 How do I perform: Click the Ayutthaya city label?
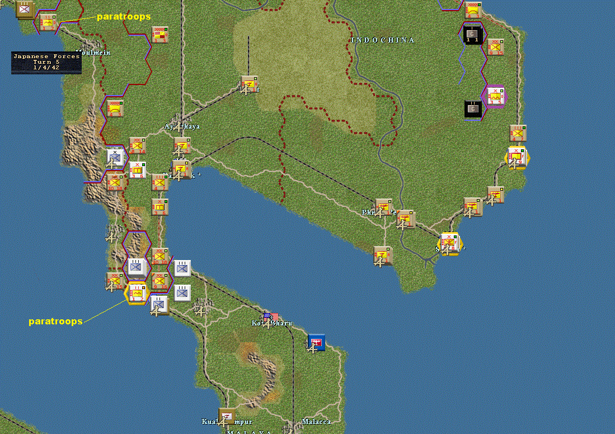182,126
